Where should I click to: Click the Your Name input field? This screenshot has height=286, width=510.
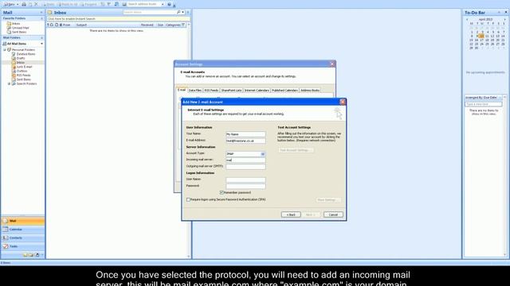[x=245, y=134]
